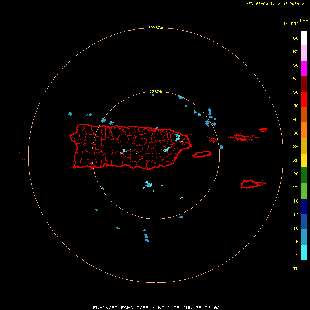
Task: Click the gold 38 K FT swatch
Action: tap(304, 146)
